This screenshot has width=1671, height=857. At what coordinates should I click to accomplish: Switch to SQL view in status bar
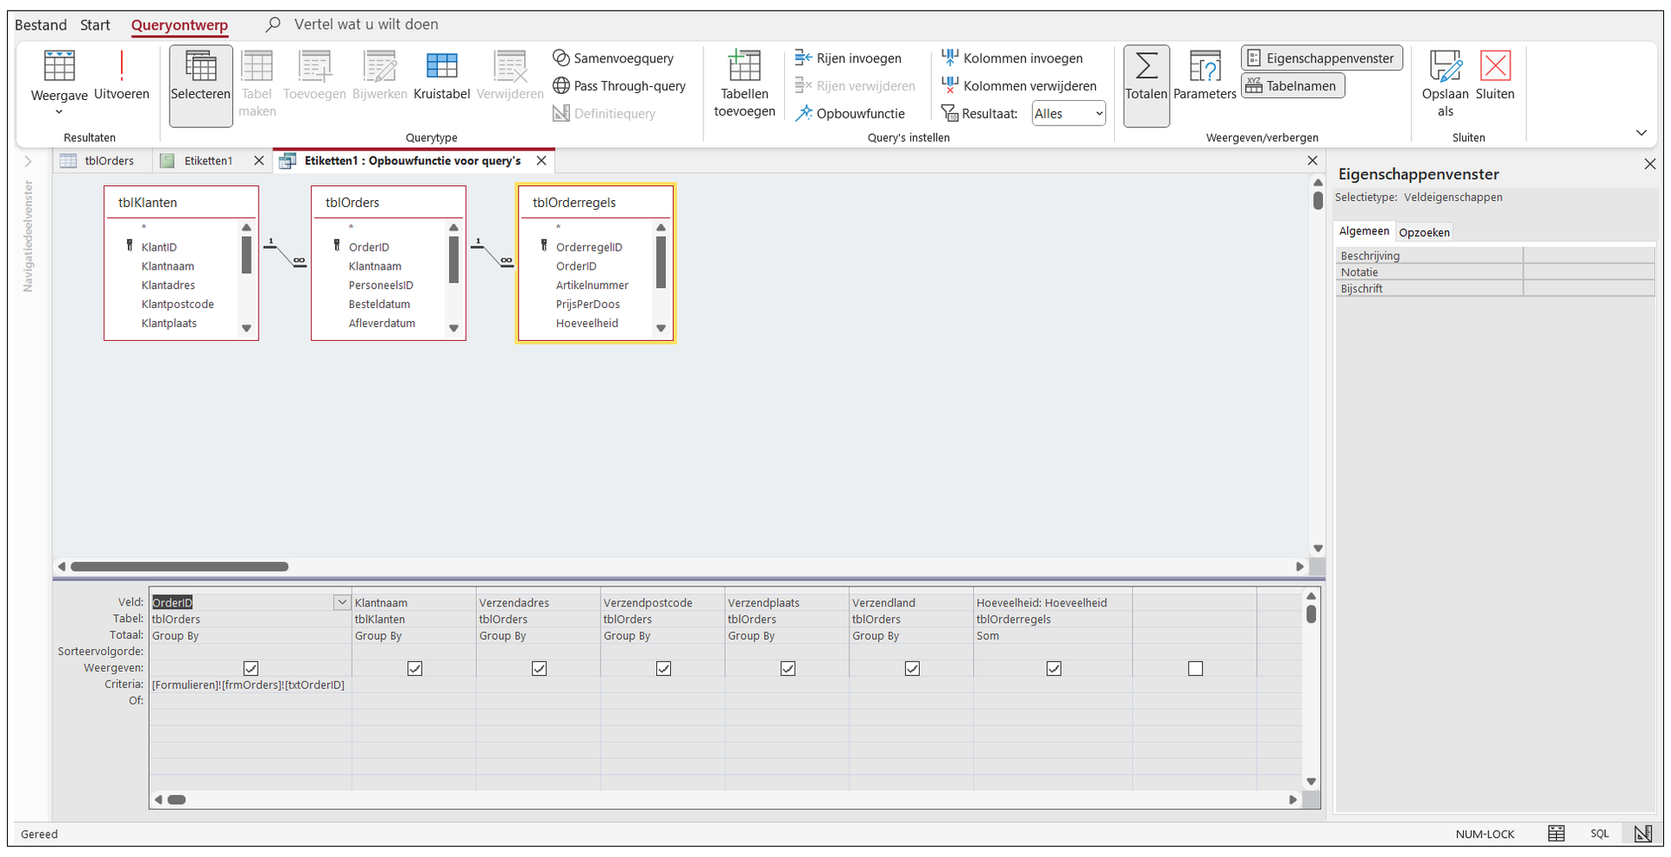pyautogui.click(x=1600, y=834)
